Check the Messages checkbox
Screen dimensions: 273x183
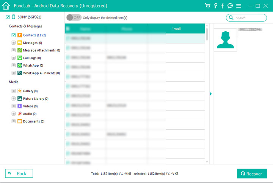(x=14, y=43)
